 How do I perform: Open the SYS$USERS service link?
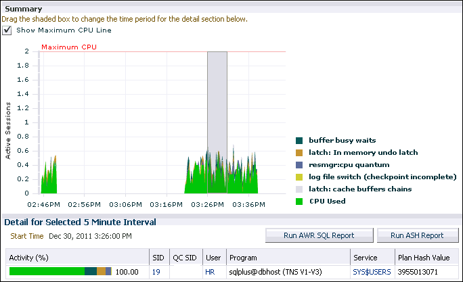[371, 272]
